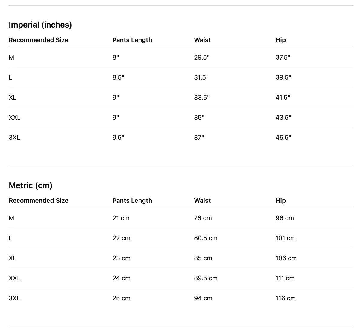Select the 35" waist value

click(199, 118)
